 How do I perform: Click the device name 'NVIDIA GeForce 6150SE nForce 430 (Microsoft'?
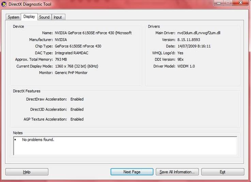93,33
